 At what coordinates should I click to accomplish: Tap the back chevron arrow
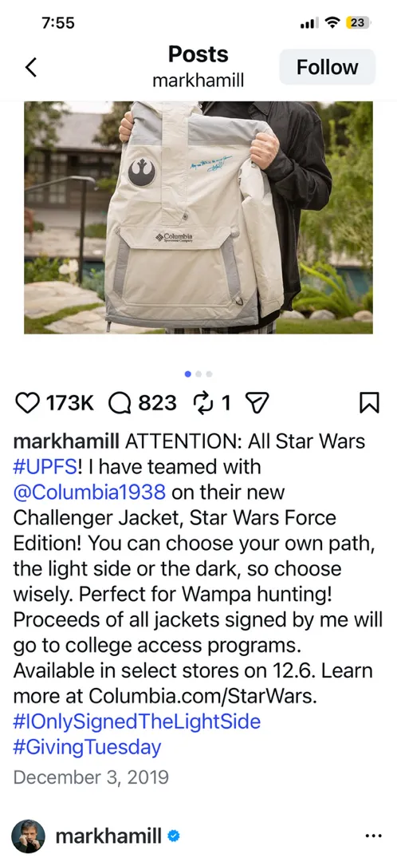click(x=31, y=67)
